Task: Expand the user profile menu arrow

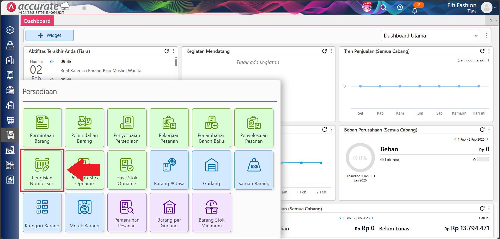Action: pyautogui.click(x=495, y=8)
